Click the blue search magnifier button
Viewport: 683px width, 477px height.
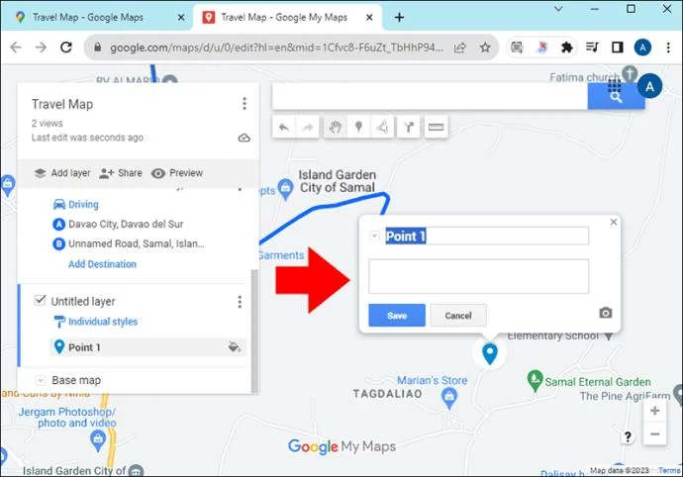(616, 96)
